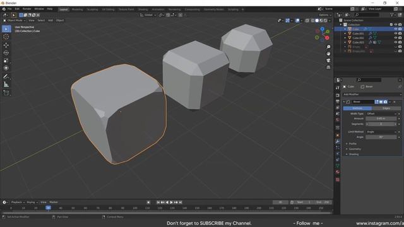Image resolution: width=404 pixels, height=227 pixels.
Task: Select the Measure tool
Action: (6, 84)
